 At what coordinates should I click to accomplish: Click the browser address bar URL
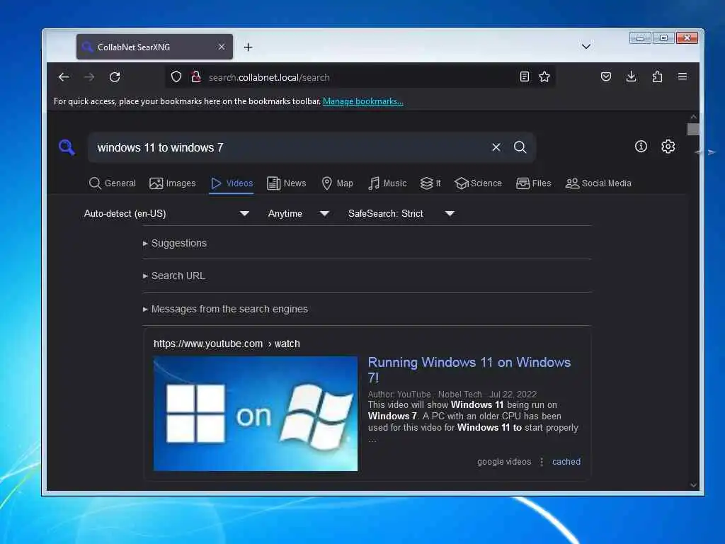pos(269,77)
